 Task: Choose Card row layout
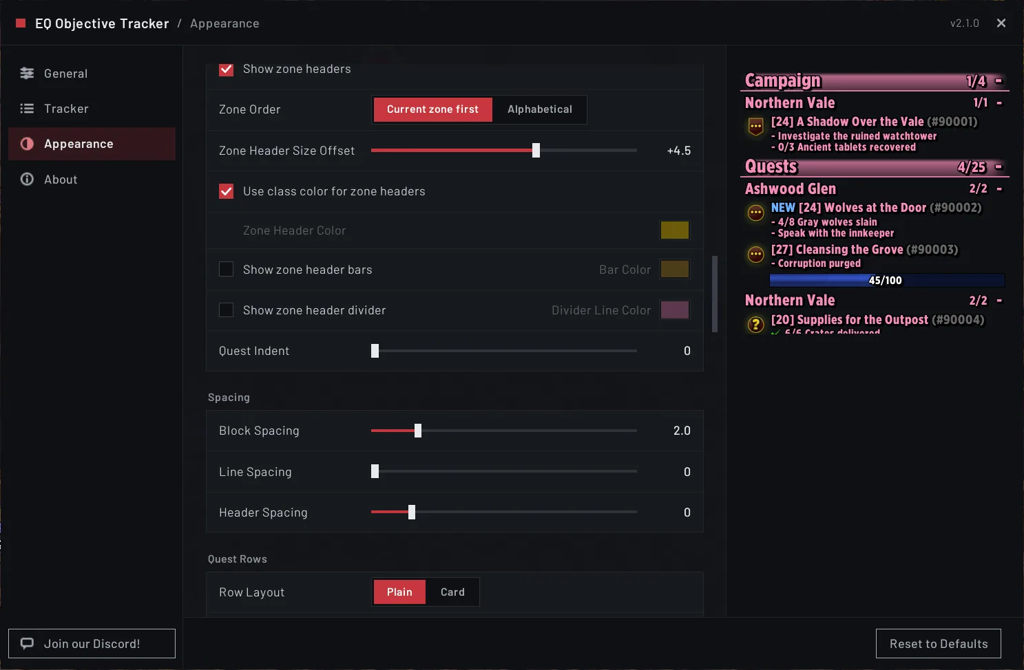(452, 592)
